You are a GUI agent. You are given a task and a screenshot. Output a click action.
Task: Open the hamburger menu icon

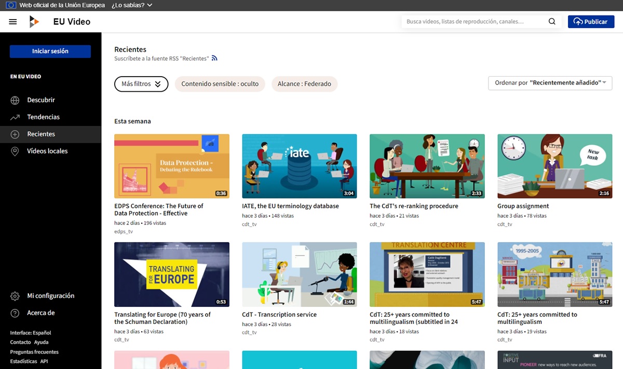(x=13, y=22)
